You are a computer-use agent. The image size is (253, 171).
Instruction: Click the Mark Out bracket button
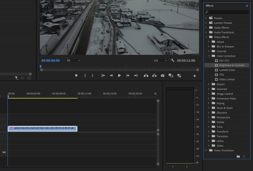[x=92, y=76]
